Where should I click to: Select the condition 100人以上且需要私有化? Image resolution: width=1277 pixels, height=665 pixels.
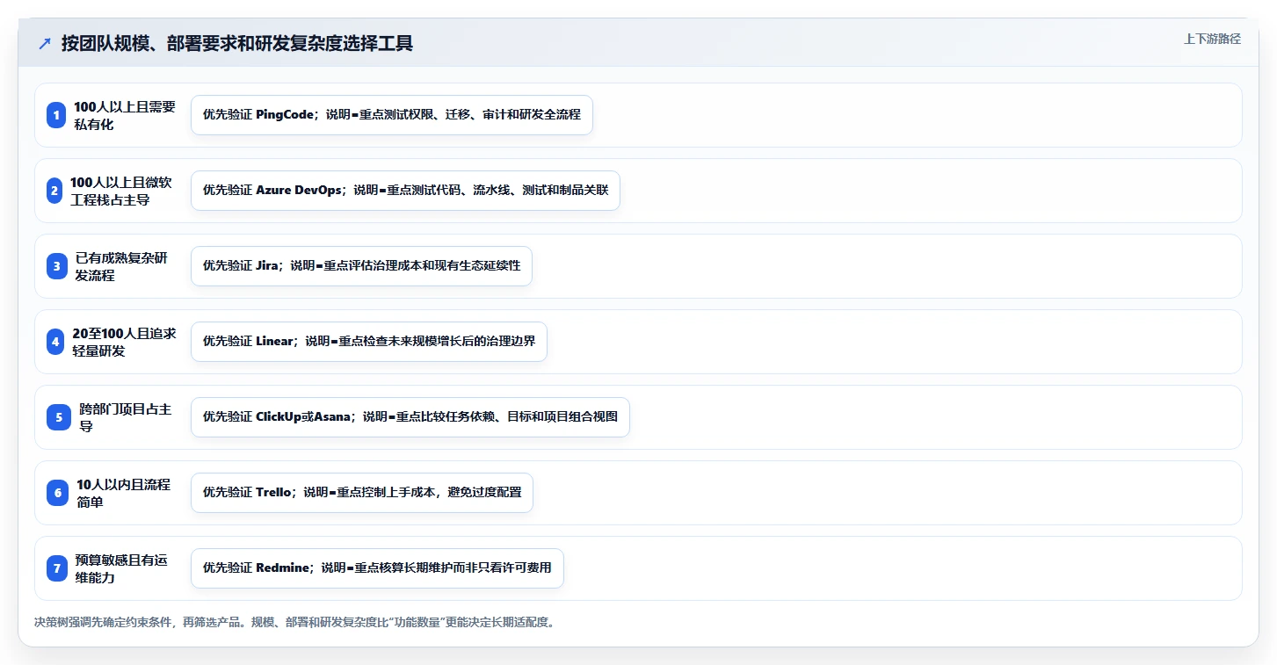[x=125, y=115]
